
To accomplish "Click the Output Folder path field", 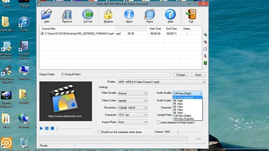I will coord(116,75).
